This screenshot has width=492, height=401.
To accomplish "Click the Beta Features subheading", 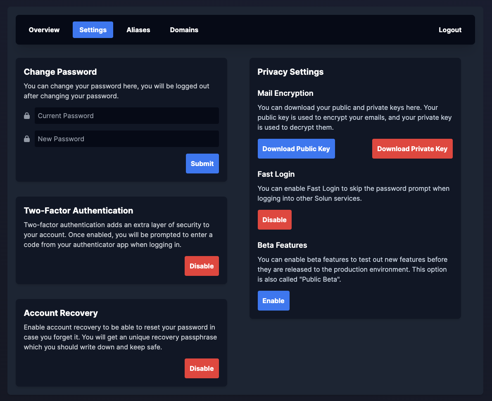I will click(x=283, y=245).
